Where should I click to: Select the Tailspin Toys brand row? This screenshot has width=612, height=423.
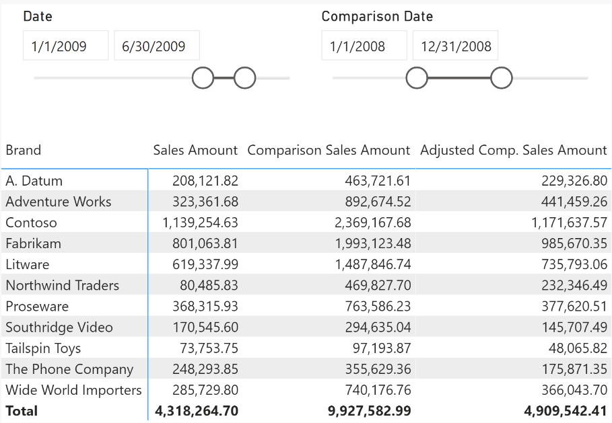coord(43,348)
